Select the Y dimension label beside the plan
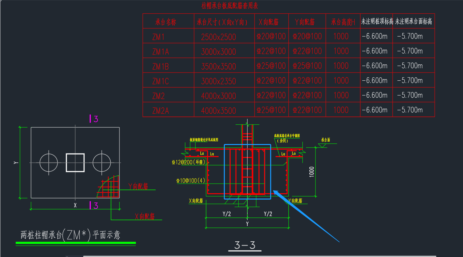 pyautogui.click(x=16, y=163)
